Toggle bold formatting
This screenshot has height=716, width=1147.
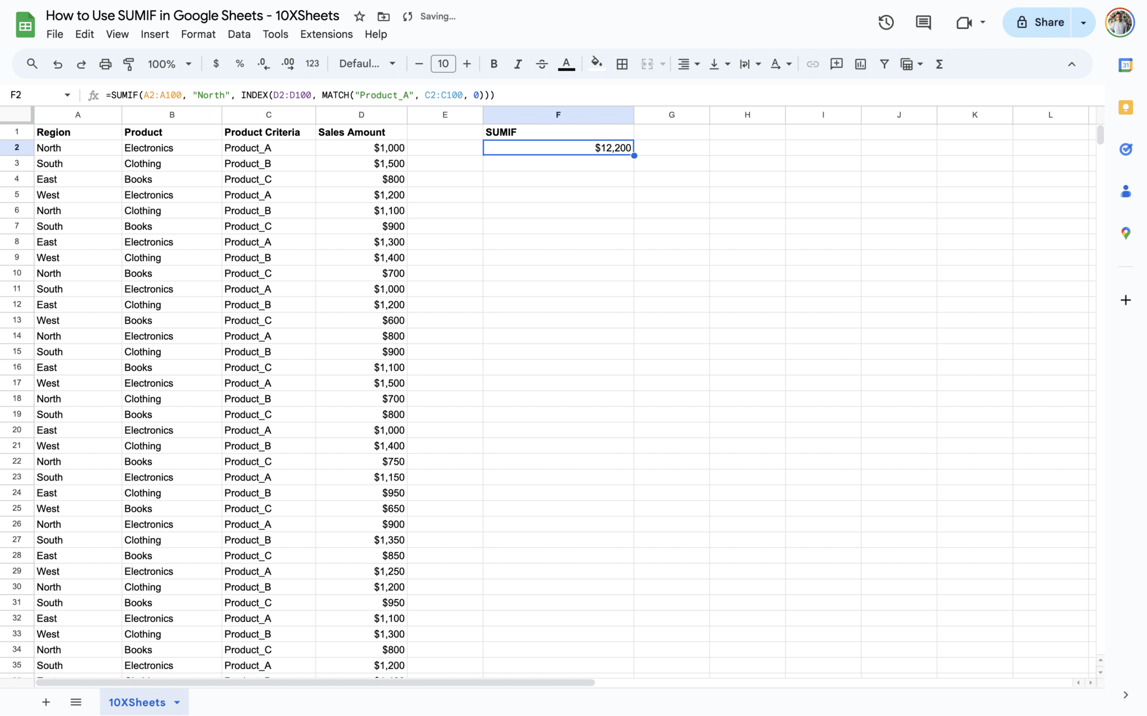point(493,64)
